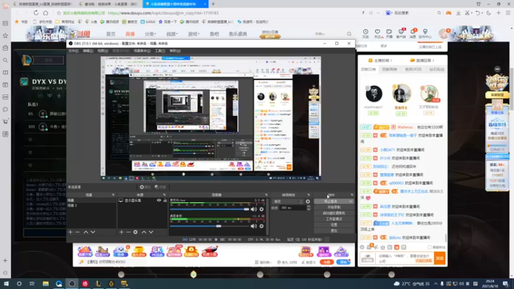Click the browser address bar URL
The width and height of the screenshot is (514, 289).
click(163, 13)
